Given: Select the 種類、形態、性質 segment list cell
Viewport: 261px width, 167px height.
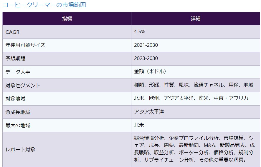Looking at the screenshot, I should (196, 85).
